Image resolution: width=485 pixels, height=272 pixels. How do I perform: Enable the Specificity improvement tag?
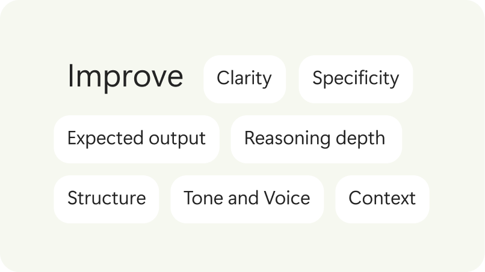pos(356,79)
